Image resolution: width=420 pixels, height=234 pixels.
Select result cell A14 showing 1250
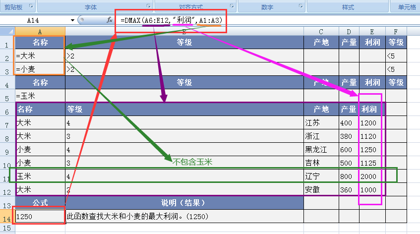coord(40,216)
